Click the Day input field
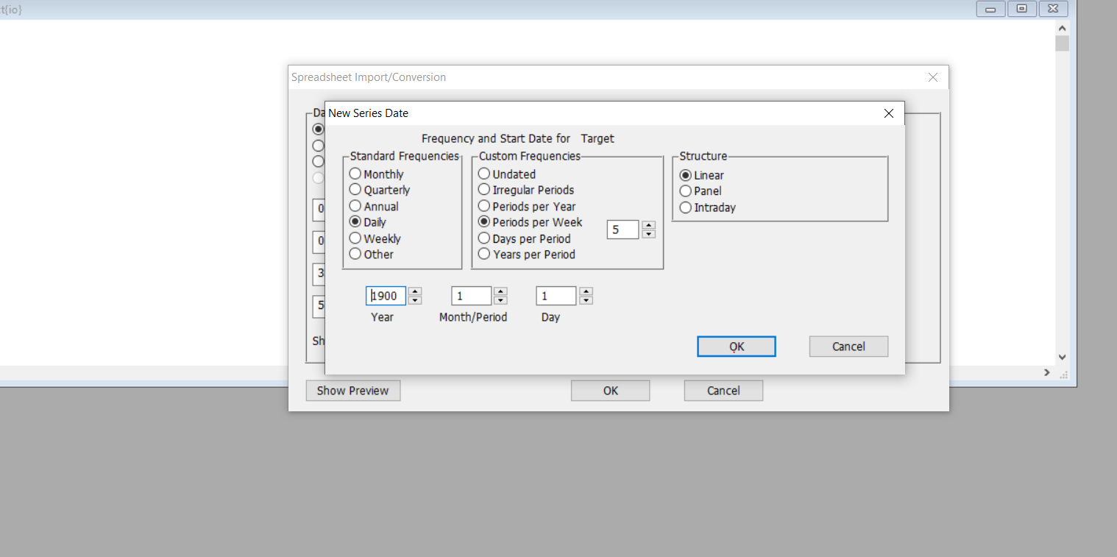The width and height of the screenshot is (1117, 557). pyautogui.click(x=556, y=296)
